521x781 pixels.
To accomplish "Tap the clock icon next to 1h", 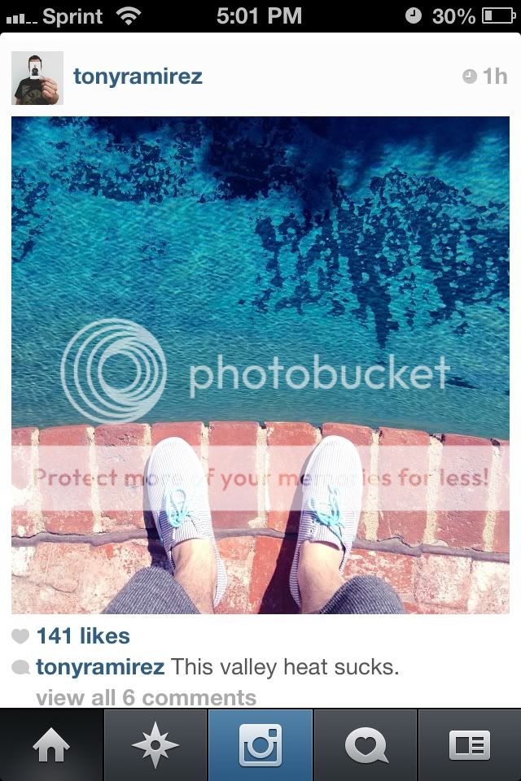I will pyautogui.click(x=470, y=76).
